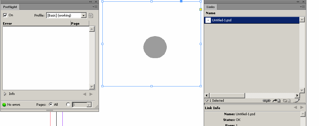Image resolution: width=319 pixels, height=126 pixels.
Task: Open the Profile dropdown [Basic] (working)
Action: tap(66, 16)
